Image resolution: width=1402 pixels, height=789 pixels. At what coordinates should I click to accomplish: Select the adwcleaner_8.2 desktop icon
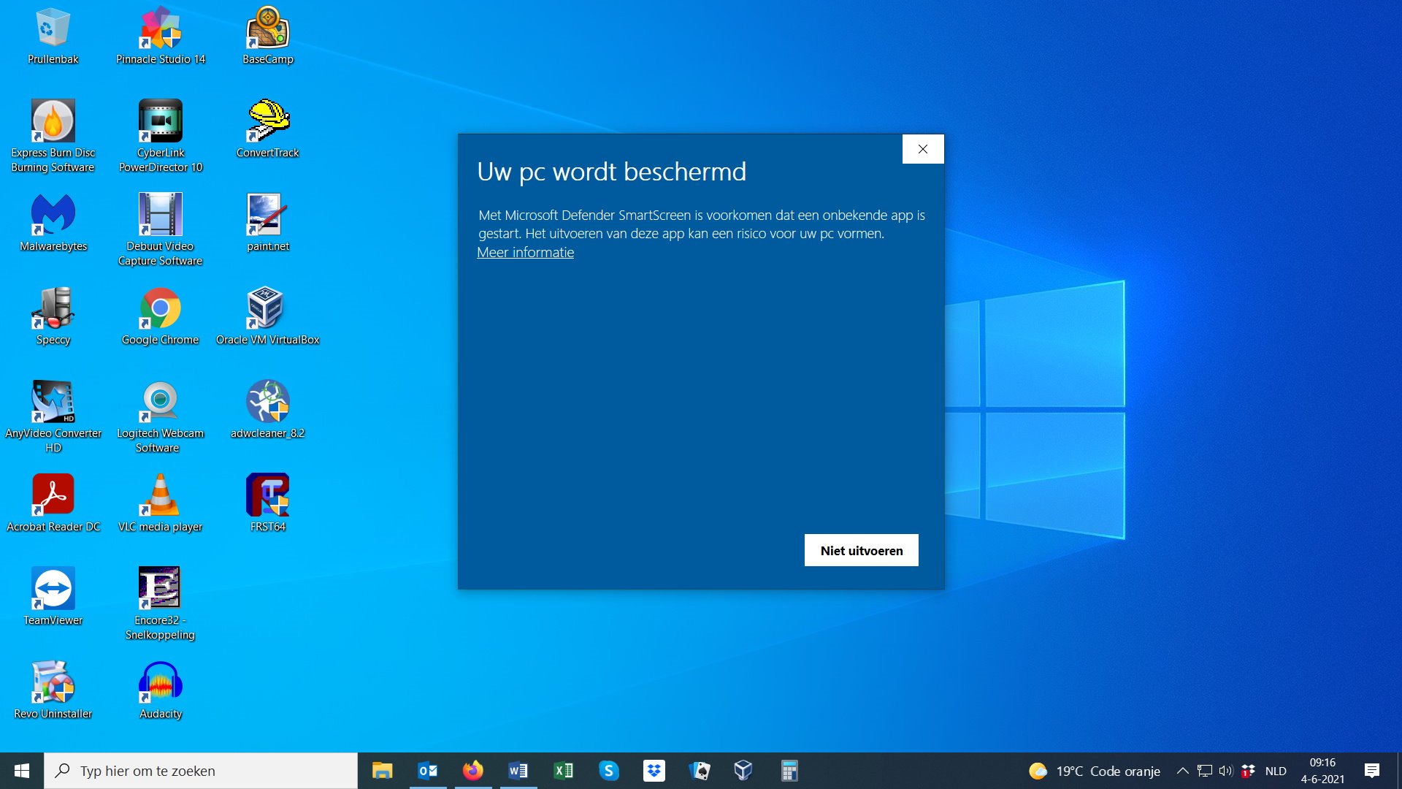coord(268,411)
